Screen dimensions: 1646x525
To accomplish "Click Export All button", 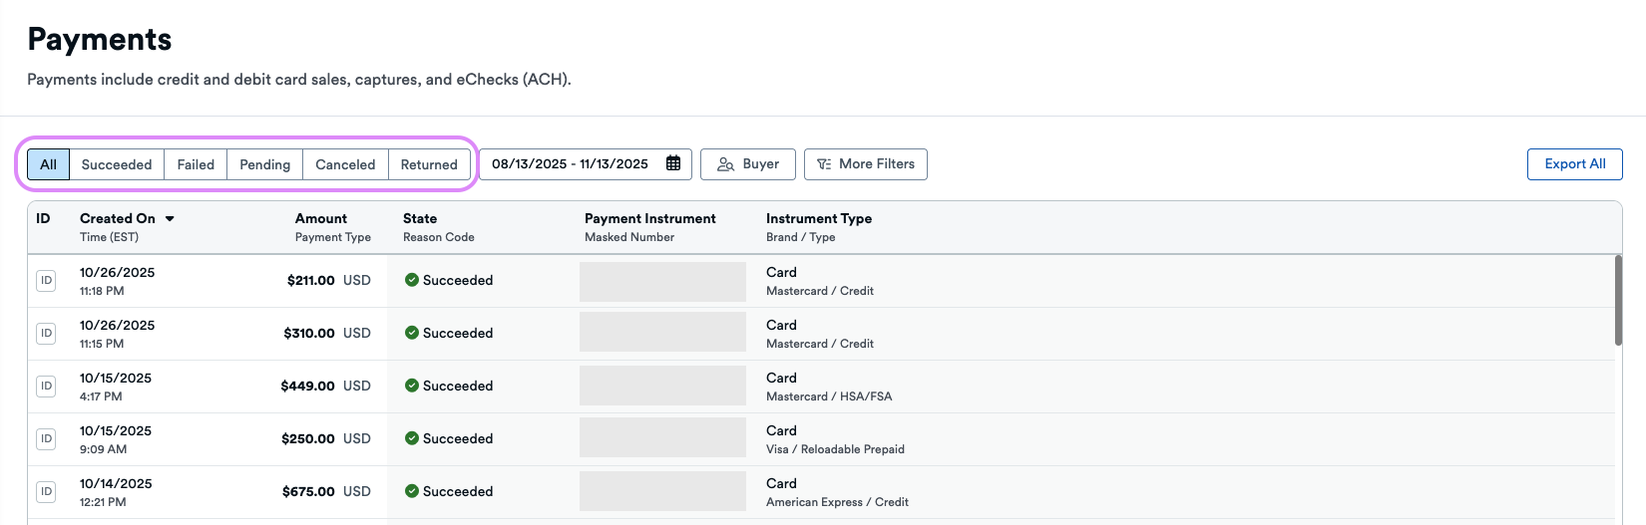I will [x=1575, y=164].
